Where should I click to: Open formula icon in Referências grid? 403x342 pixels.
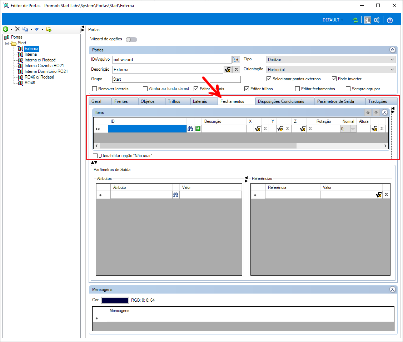coord(379,195)
